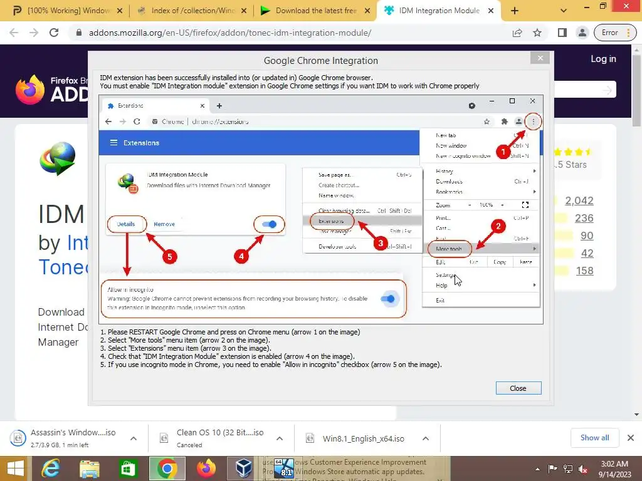Open the tab search chevron
642x481 pixels.
pyautogui.click(x=564, y=11)
